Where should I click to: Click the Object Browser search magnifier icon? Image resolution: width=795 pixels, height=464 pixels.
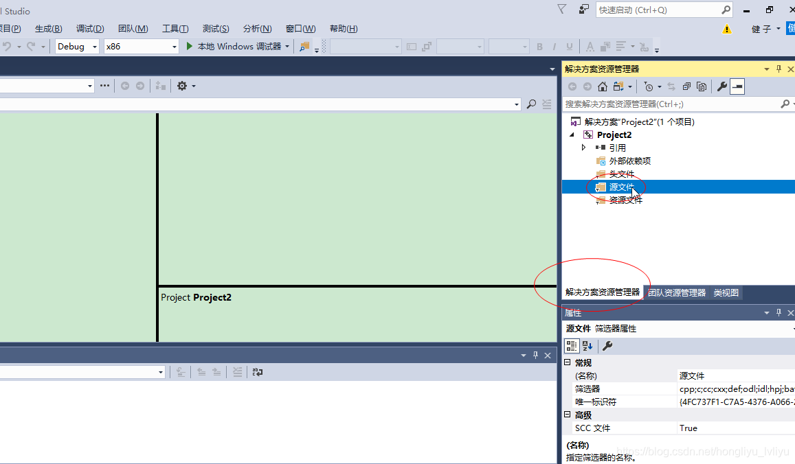[531, 104]
